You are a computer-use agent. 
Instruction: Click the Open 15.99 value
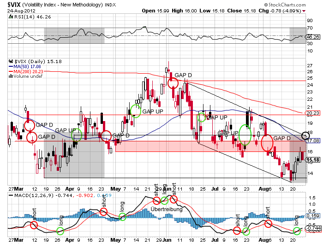point(156,11)
